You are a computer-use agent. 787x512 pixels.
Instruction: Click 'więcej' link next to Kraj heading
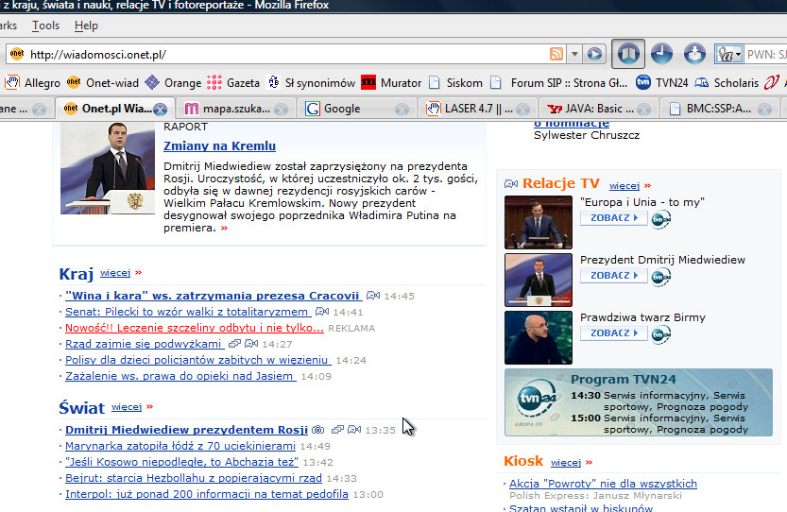(x=115, y=274)
